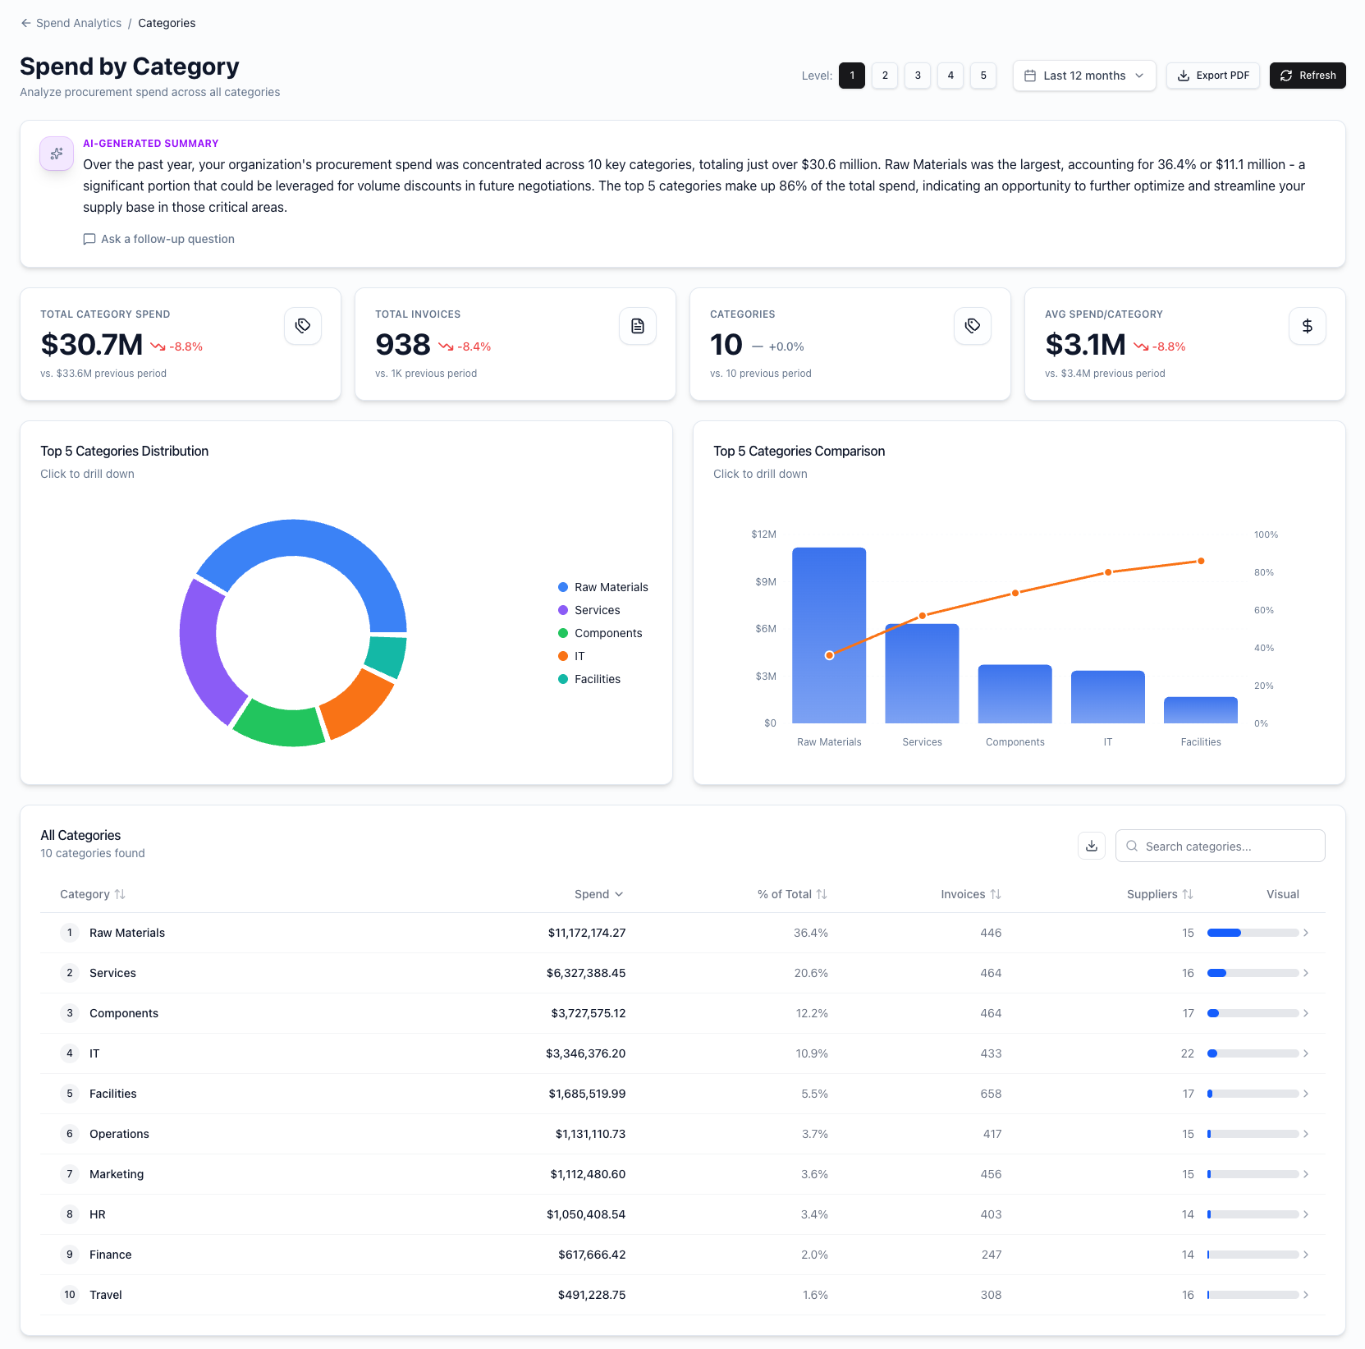Open the Last 12 months date filter
Viewport: 1365px width, 1349px height.
click(x=1083, y=76)
